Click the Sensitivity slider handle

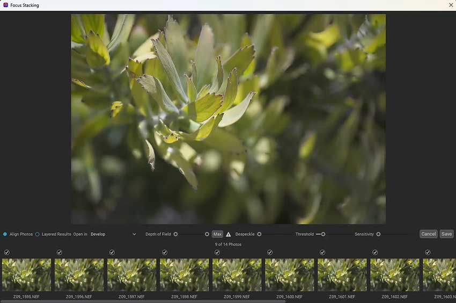coord(378,234)
